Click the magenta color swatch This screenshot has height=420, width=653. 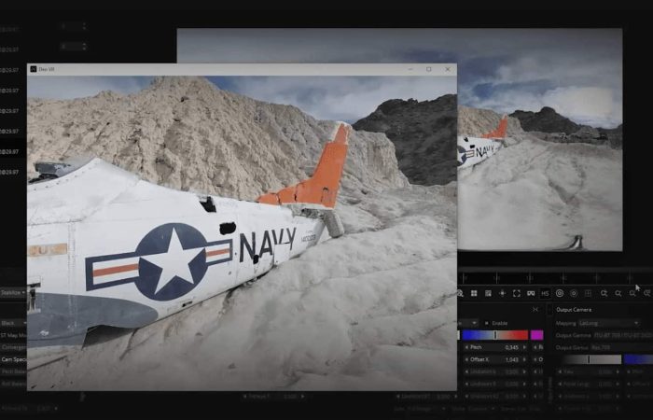pos(537,335)
